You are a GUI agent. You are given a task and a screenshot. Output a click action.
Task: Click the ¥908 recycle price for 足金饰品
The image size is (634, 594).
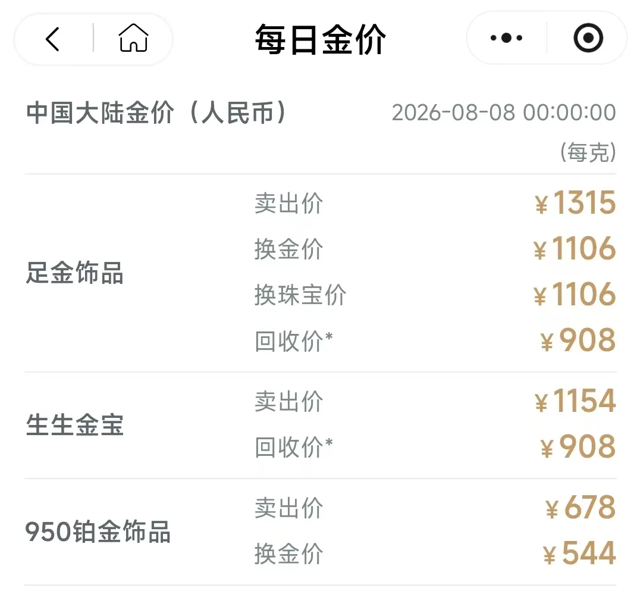point(578,340)
